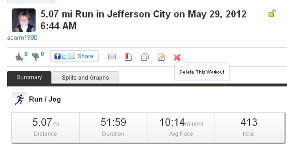Click the Run / Jog runner icon
Screen dimensions: 287x149
pos(19,99)
